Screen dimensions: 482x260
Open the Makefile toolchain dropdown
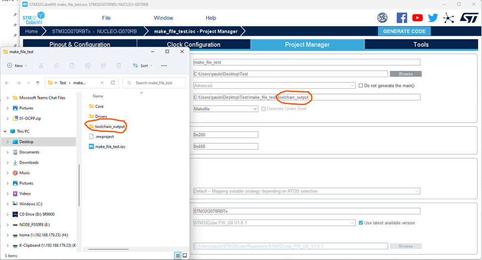(226, 109)
